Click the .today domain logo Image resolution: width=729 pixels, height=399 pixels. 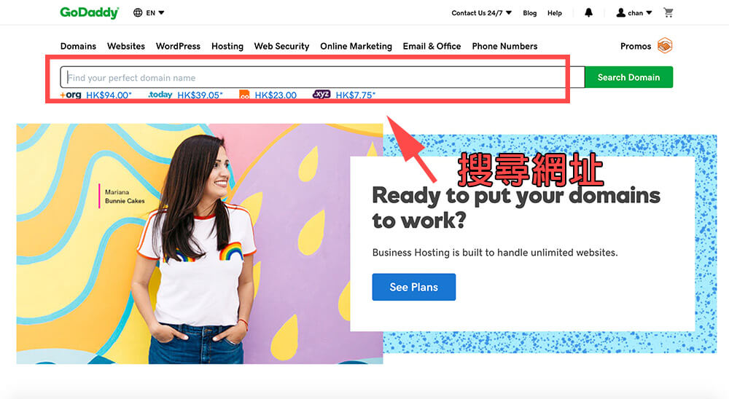click(160, 95)
